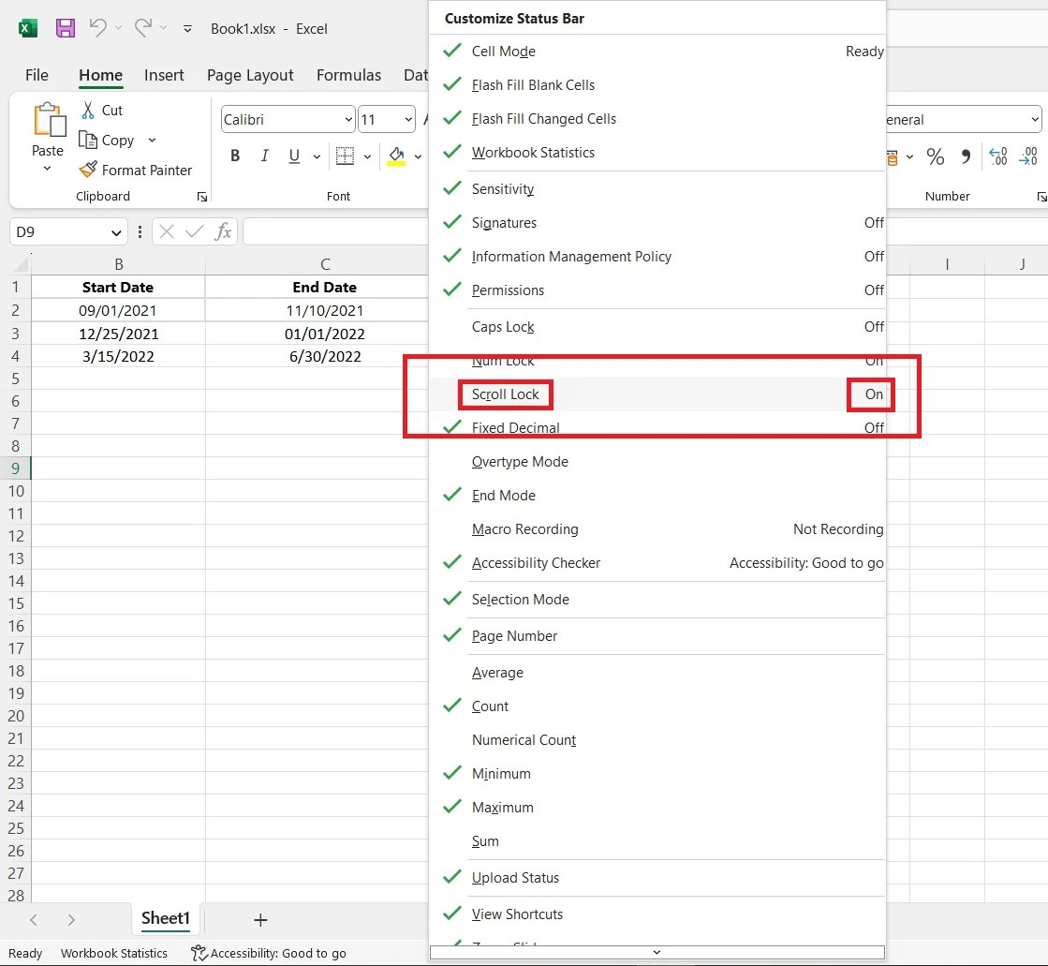Switch to the Insert ribbon tab
The width and height of the screenshot is (1048, 966).
(165, 75)
